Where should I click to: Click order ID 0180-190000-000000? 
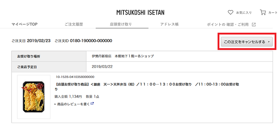91,41
